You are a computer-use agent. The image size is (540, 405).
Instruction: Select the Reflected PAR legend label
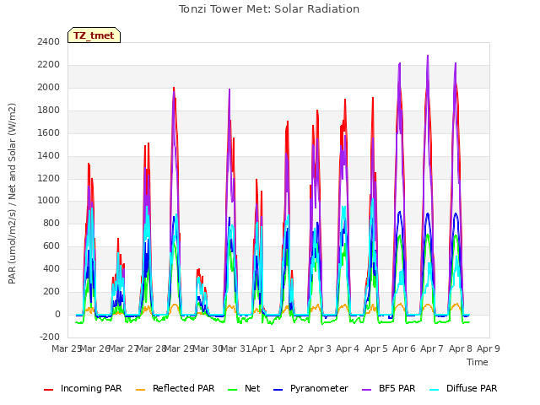184,388
